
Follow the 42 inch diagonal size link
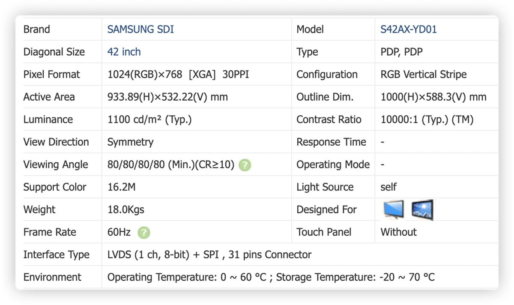[x=124, y=52]
